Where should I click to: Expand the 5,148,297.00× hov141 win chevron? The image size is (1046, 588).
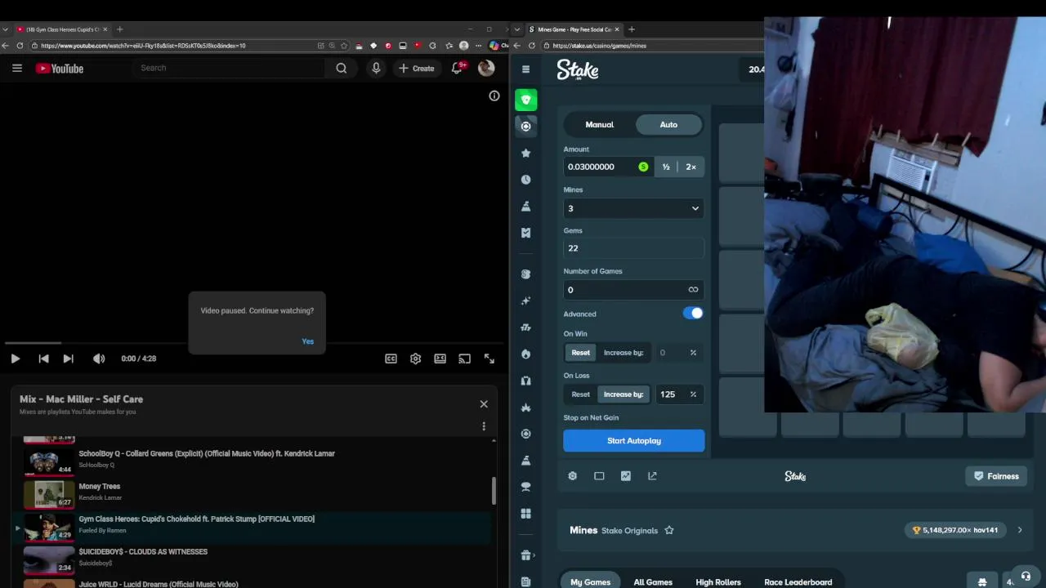point(1020,530)
